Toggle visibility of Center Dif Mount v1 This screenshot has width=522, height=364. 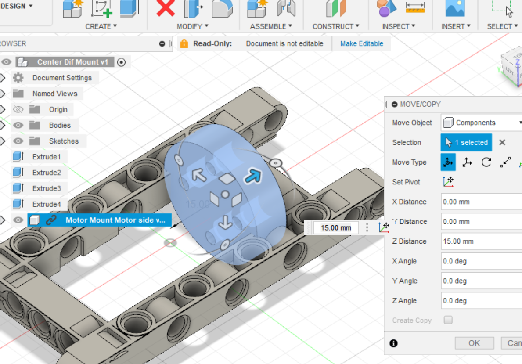point(6,62)
